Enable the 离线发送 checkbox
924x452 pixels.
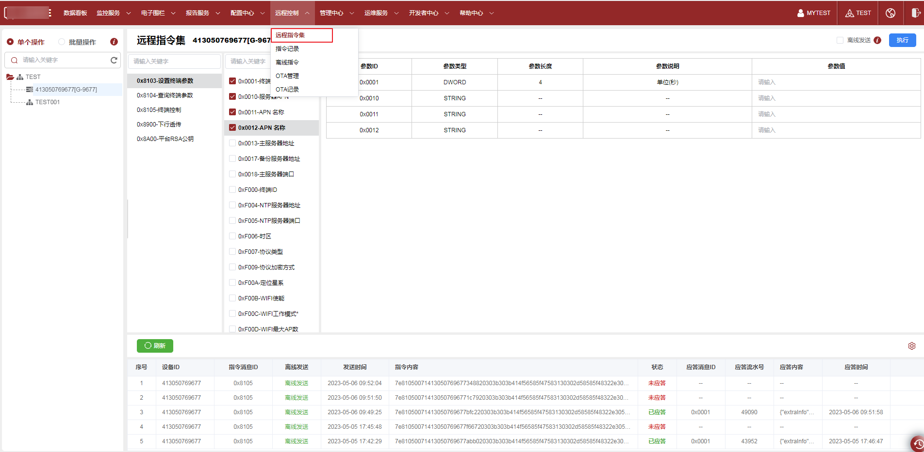pos(840,40)
